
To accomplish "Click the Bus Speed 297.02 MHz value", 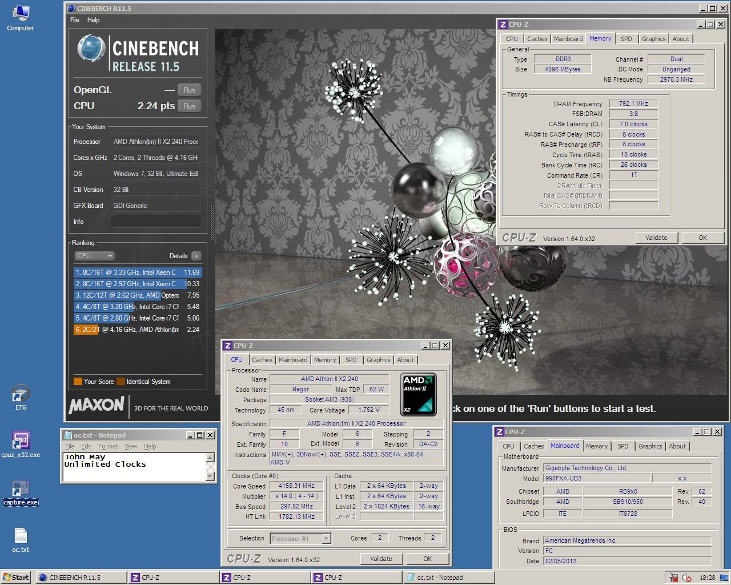I will pos(296,506).
